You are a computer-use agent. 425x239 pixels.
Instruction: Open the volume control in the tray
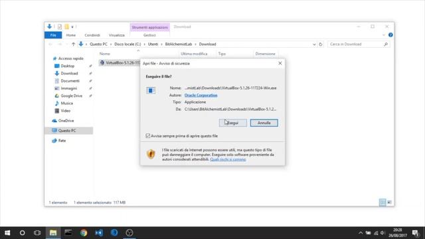point(382,233)
